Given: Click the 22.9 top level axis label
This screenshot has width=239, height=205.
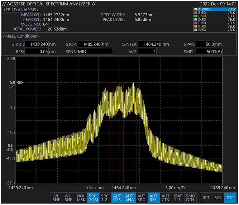Looking at the screenshot, I should [x=11, y=58].
